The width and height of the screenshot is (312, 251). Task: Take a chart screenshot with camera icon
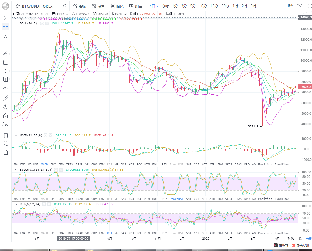click(x=299, y=6)
